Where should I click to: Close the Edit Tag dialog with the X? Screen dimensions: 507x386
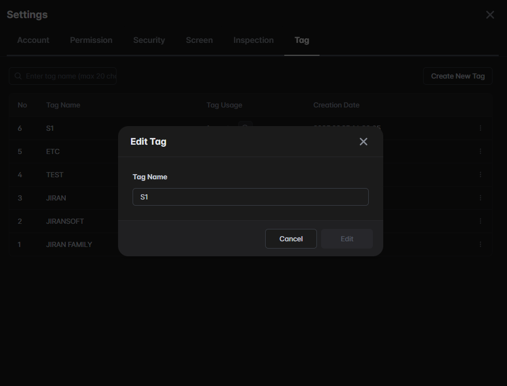pyautogui.click(x=364, y=142)
